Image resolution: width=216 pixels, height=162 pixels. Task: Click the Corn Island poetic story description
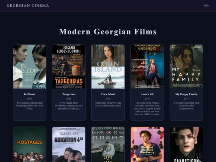tap(108, 104)
